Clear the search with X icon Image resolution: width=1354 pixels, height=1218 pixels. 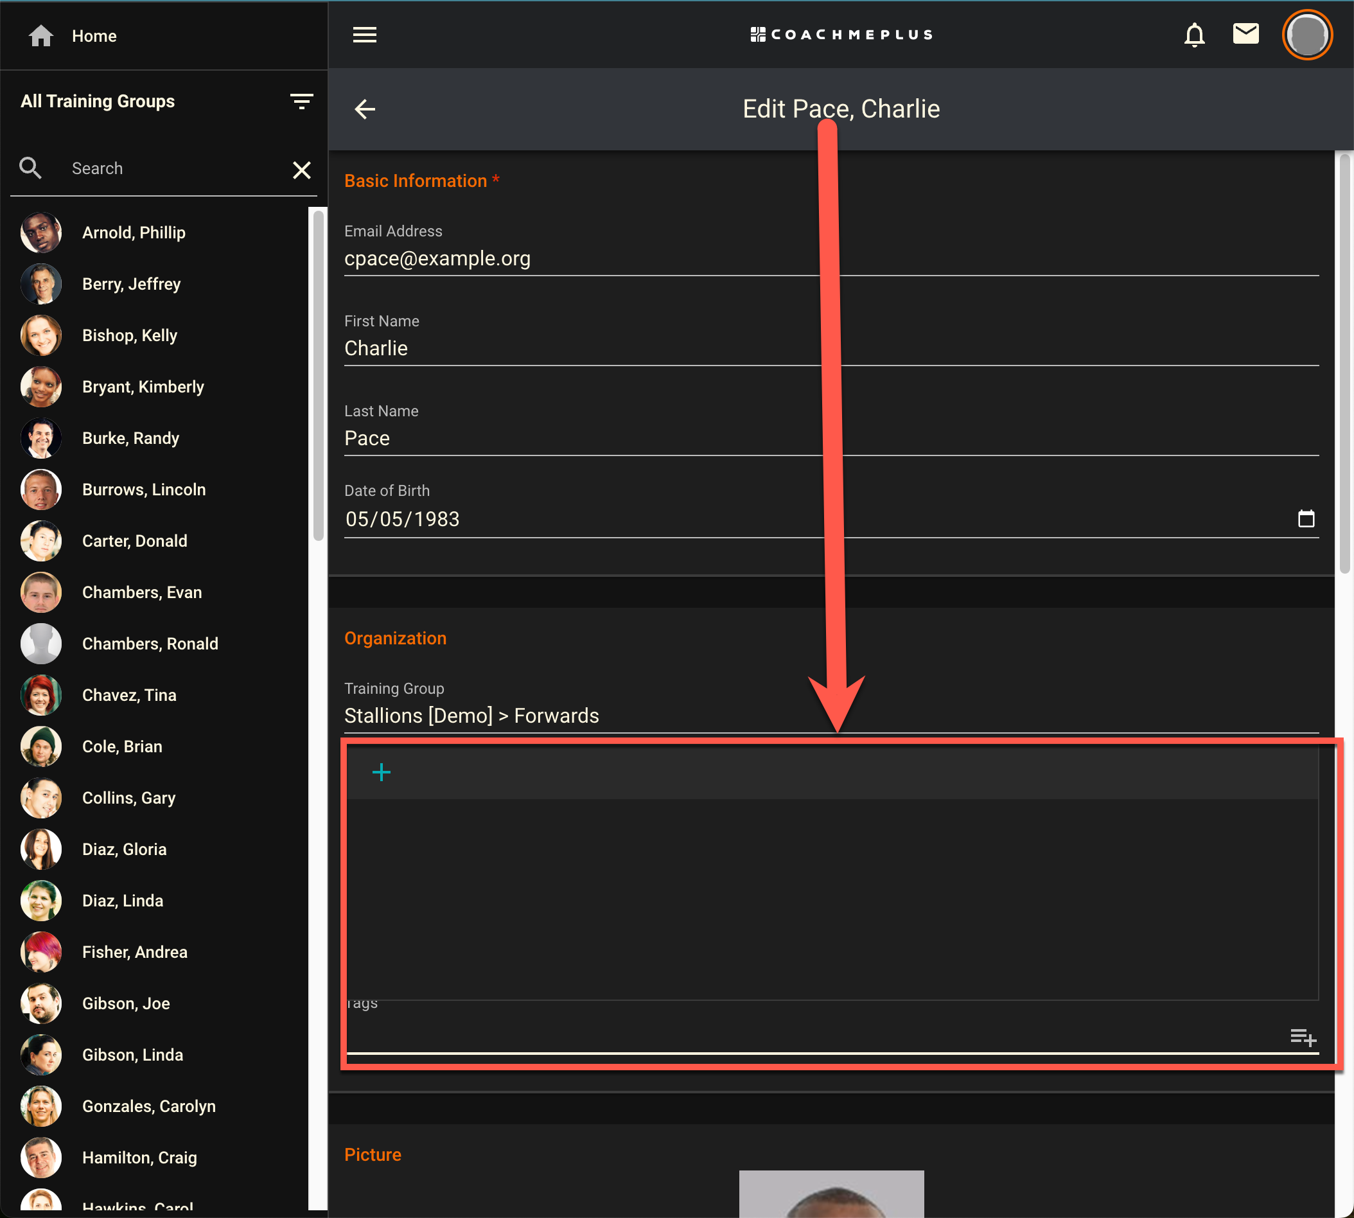pos(302,170)
